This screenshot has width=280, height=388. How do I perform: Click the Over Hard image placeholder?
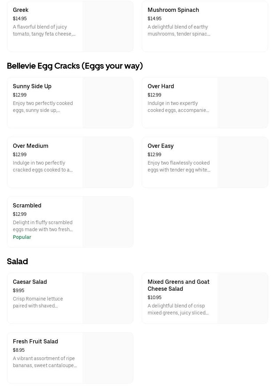(x=242, y=103)
